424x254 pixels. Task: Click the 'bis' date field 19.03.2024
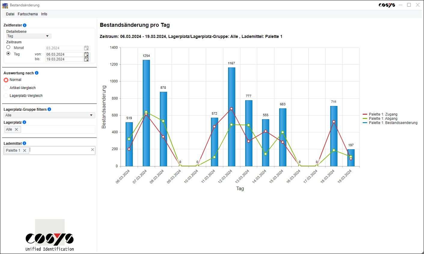(x=64, y=59)
